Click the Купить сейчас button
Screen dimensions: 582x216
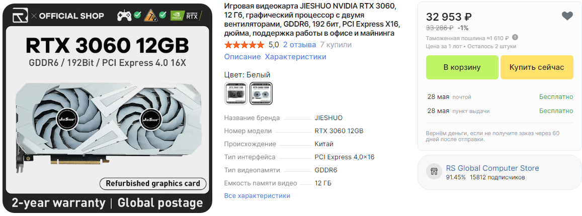coord(537,67)
